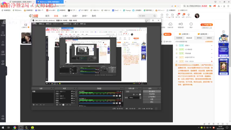Open Task View on the Windows taskbar
The height and width of the screenshot is (130, 231).
pyautogui.click(x=9, y=127)
